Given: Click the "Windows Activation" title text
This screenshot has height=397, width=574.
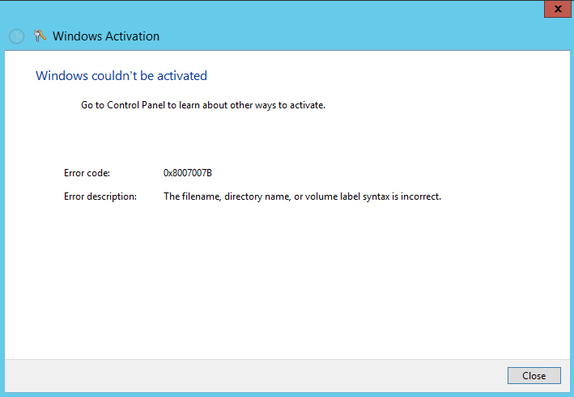Looking at the screenshot, I should (x=106, y=36).
